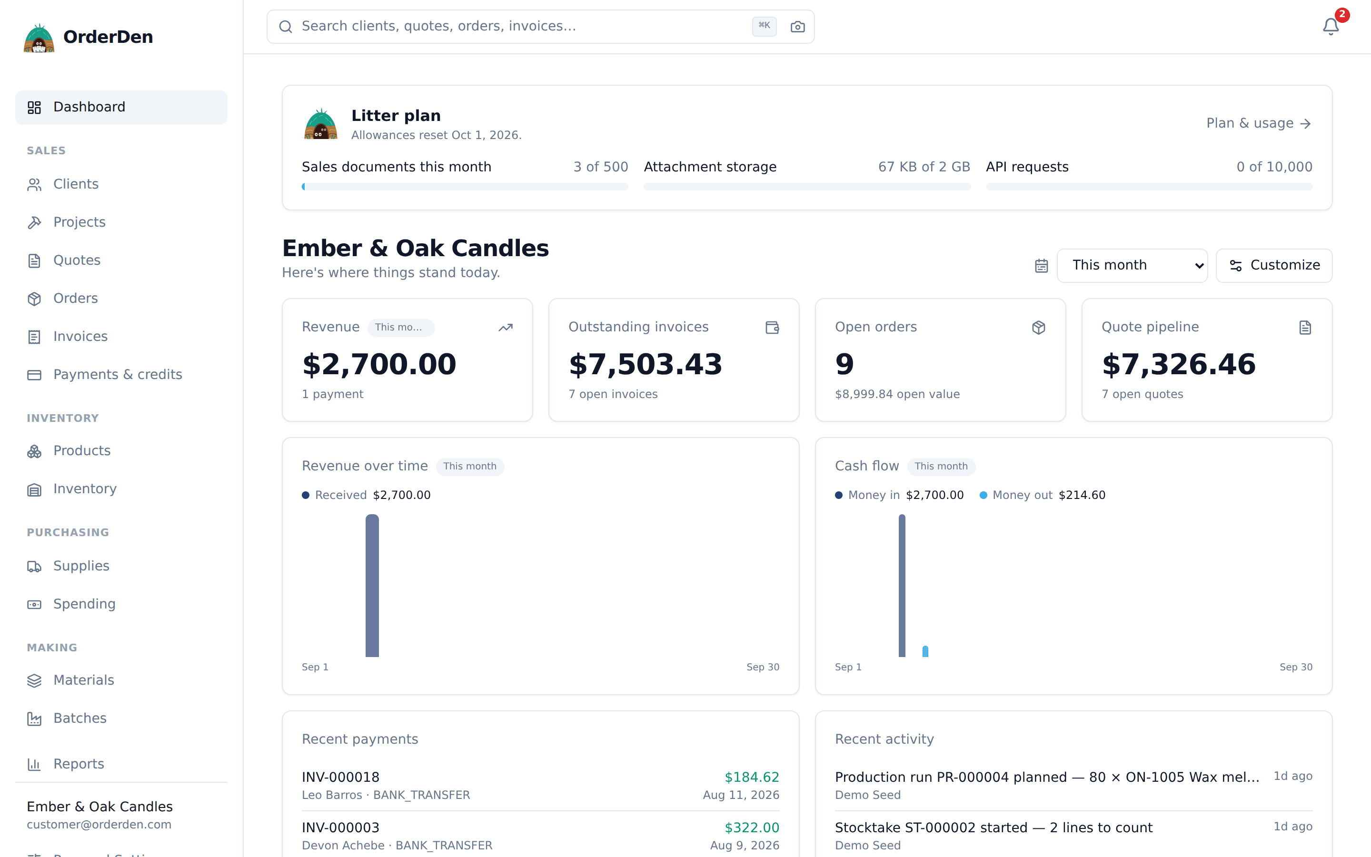Click the Reports bar chart icon
Image resolution: width=1371 pixels, height=857 pixels.
tap(34, 765)
